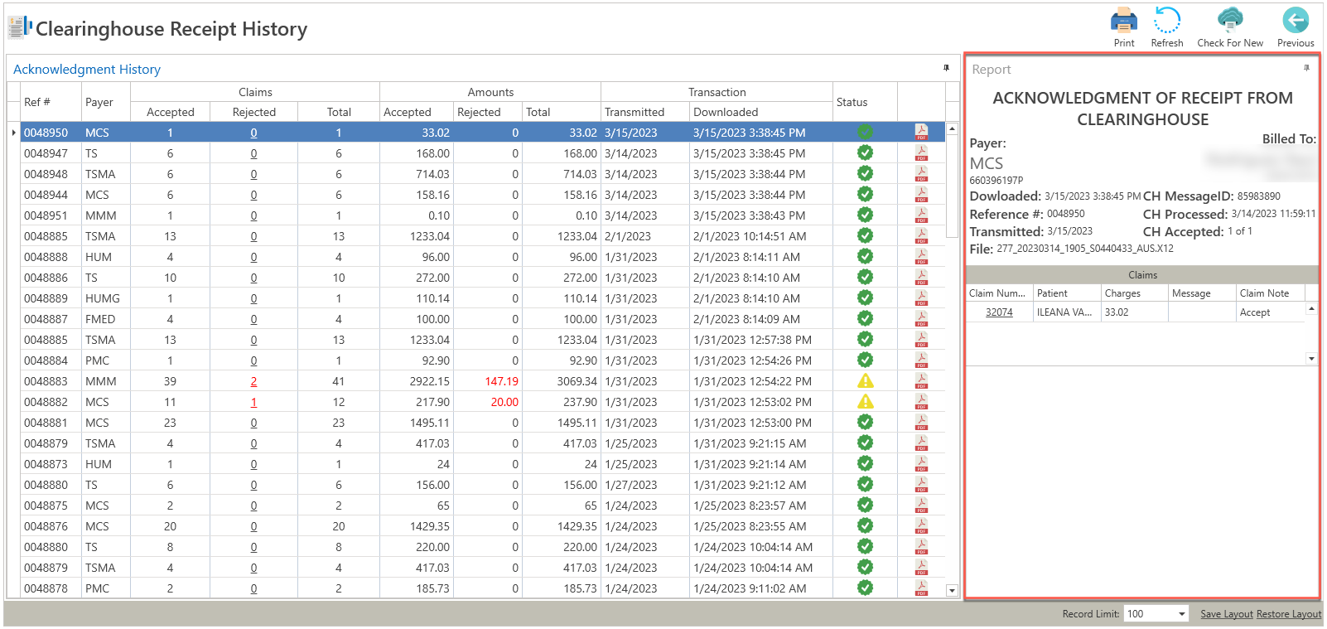Click warning status icon for 0048882
The height and width of the screenshot is (629, 1327).
pyautogui.click(x=865, y=401)
